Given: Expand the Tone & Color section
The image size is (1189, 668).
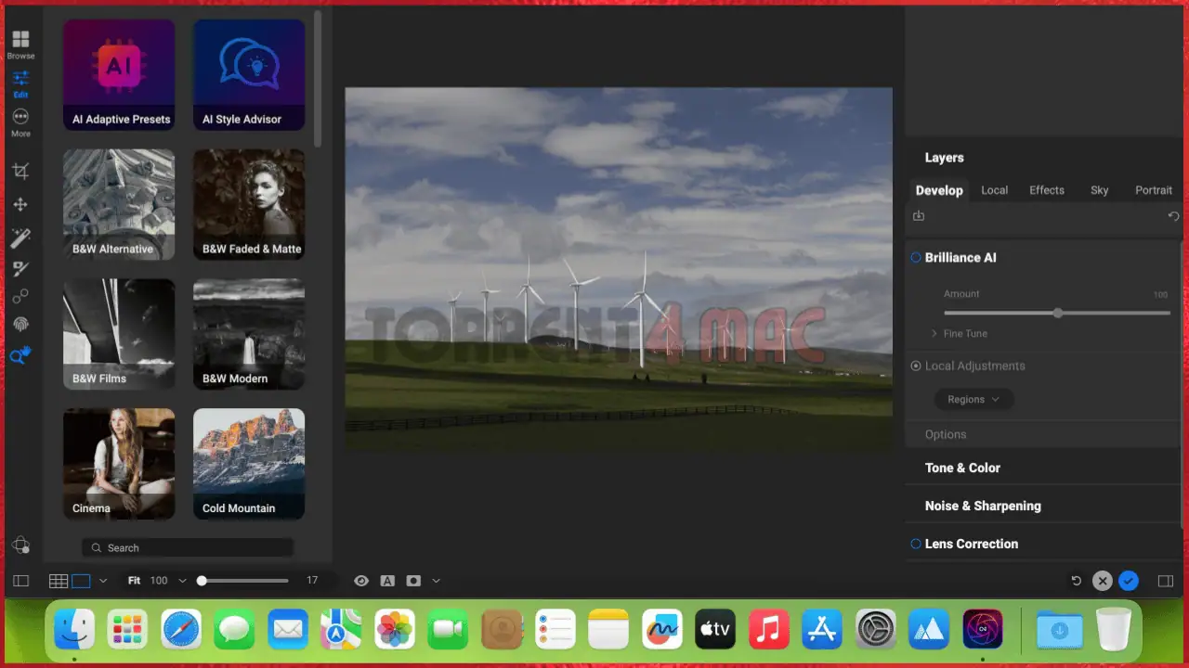Looking at the screenshot, I should click(x=962, y=468).
